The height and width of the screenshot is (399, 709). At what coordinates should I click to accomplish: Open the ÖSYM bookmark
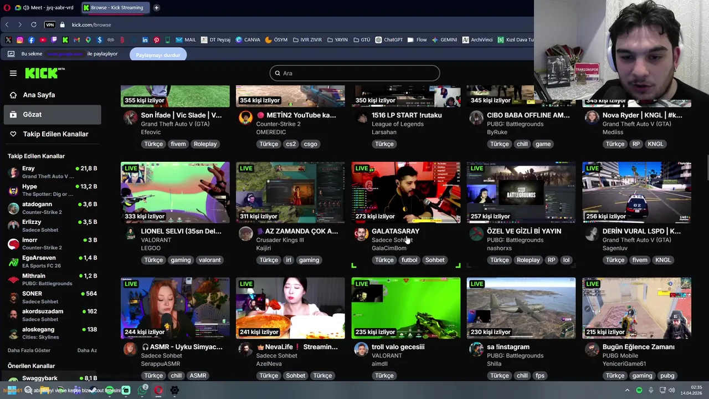click(276, 40)
